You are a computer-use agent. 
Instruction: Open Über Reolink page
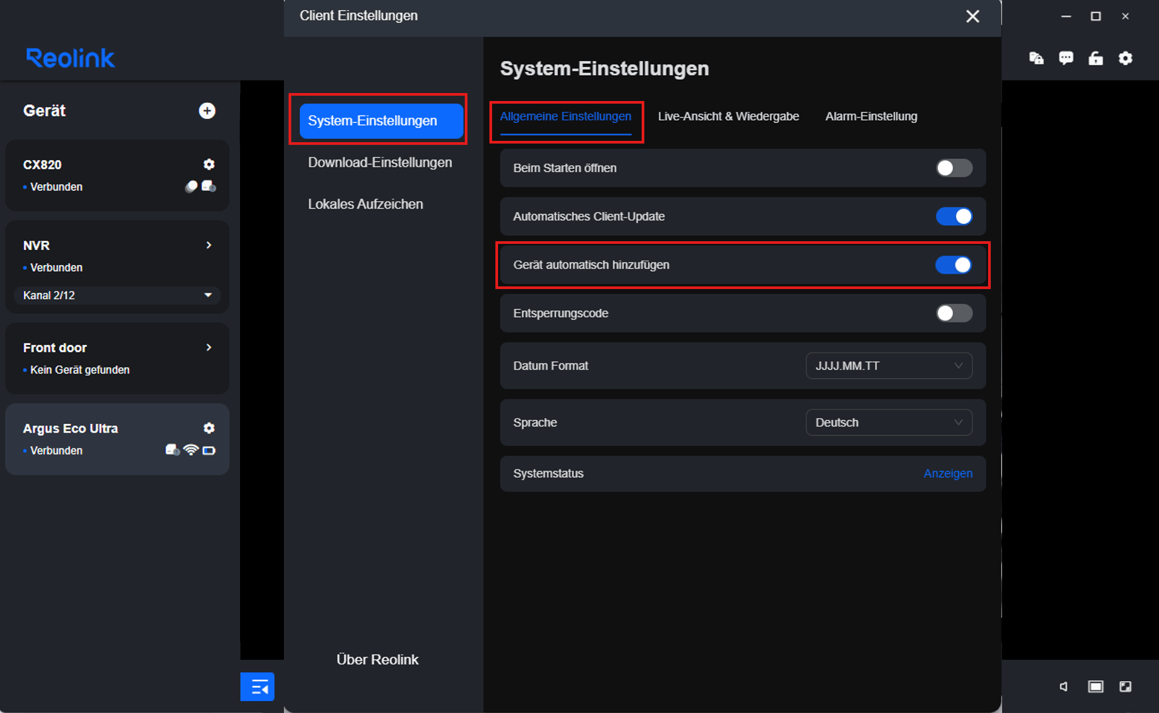tap(377, 660)
